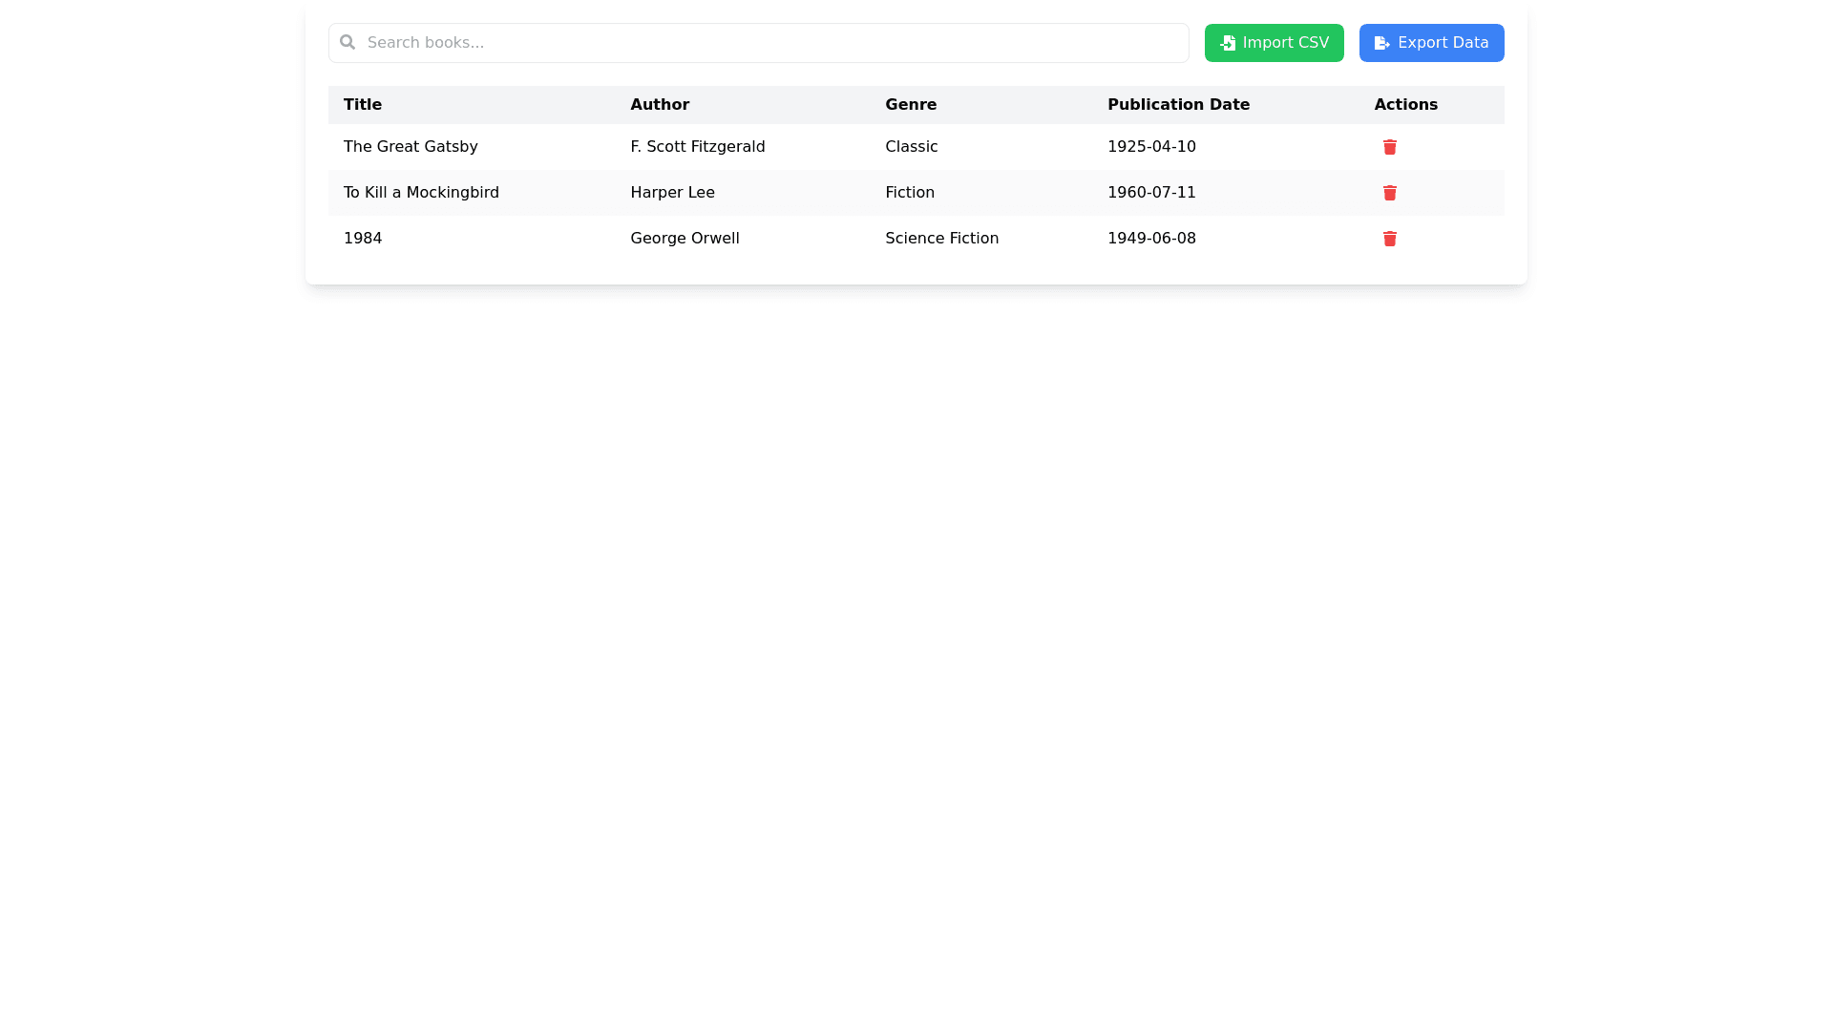Click the export arrow icon on Export Data
The height and width of the screenshot is (1031, 1833).
pos(1381,43)
